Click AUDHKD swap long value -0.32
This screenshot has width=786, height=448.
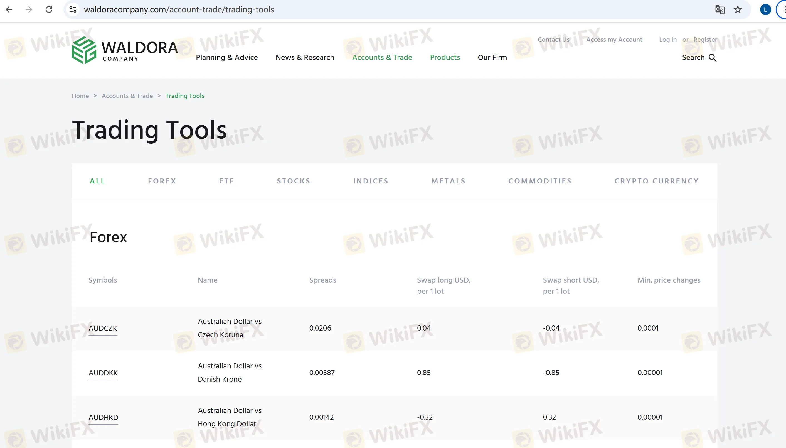tap(425, 417)
